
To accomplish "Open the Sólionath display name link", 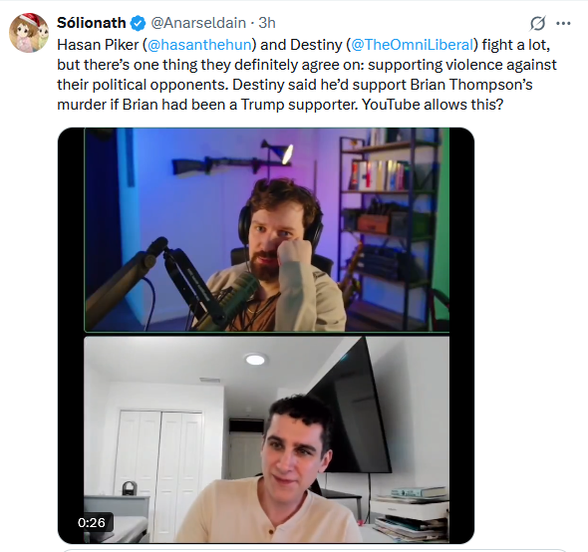I will [91, 23].
